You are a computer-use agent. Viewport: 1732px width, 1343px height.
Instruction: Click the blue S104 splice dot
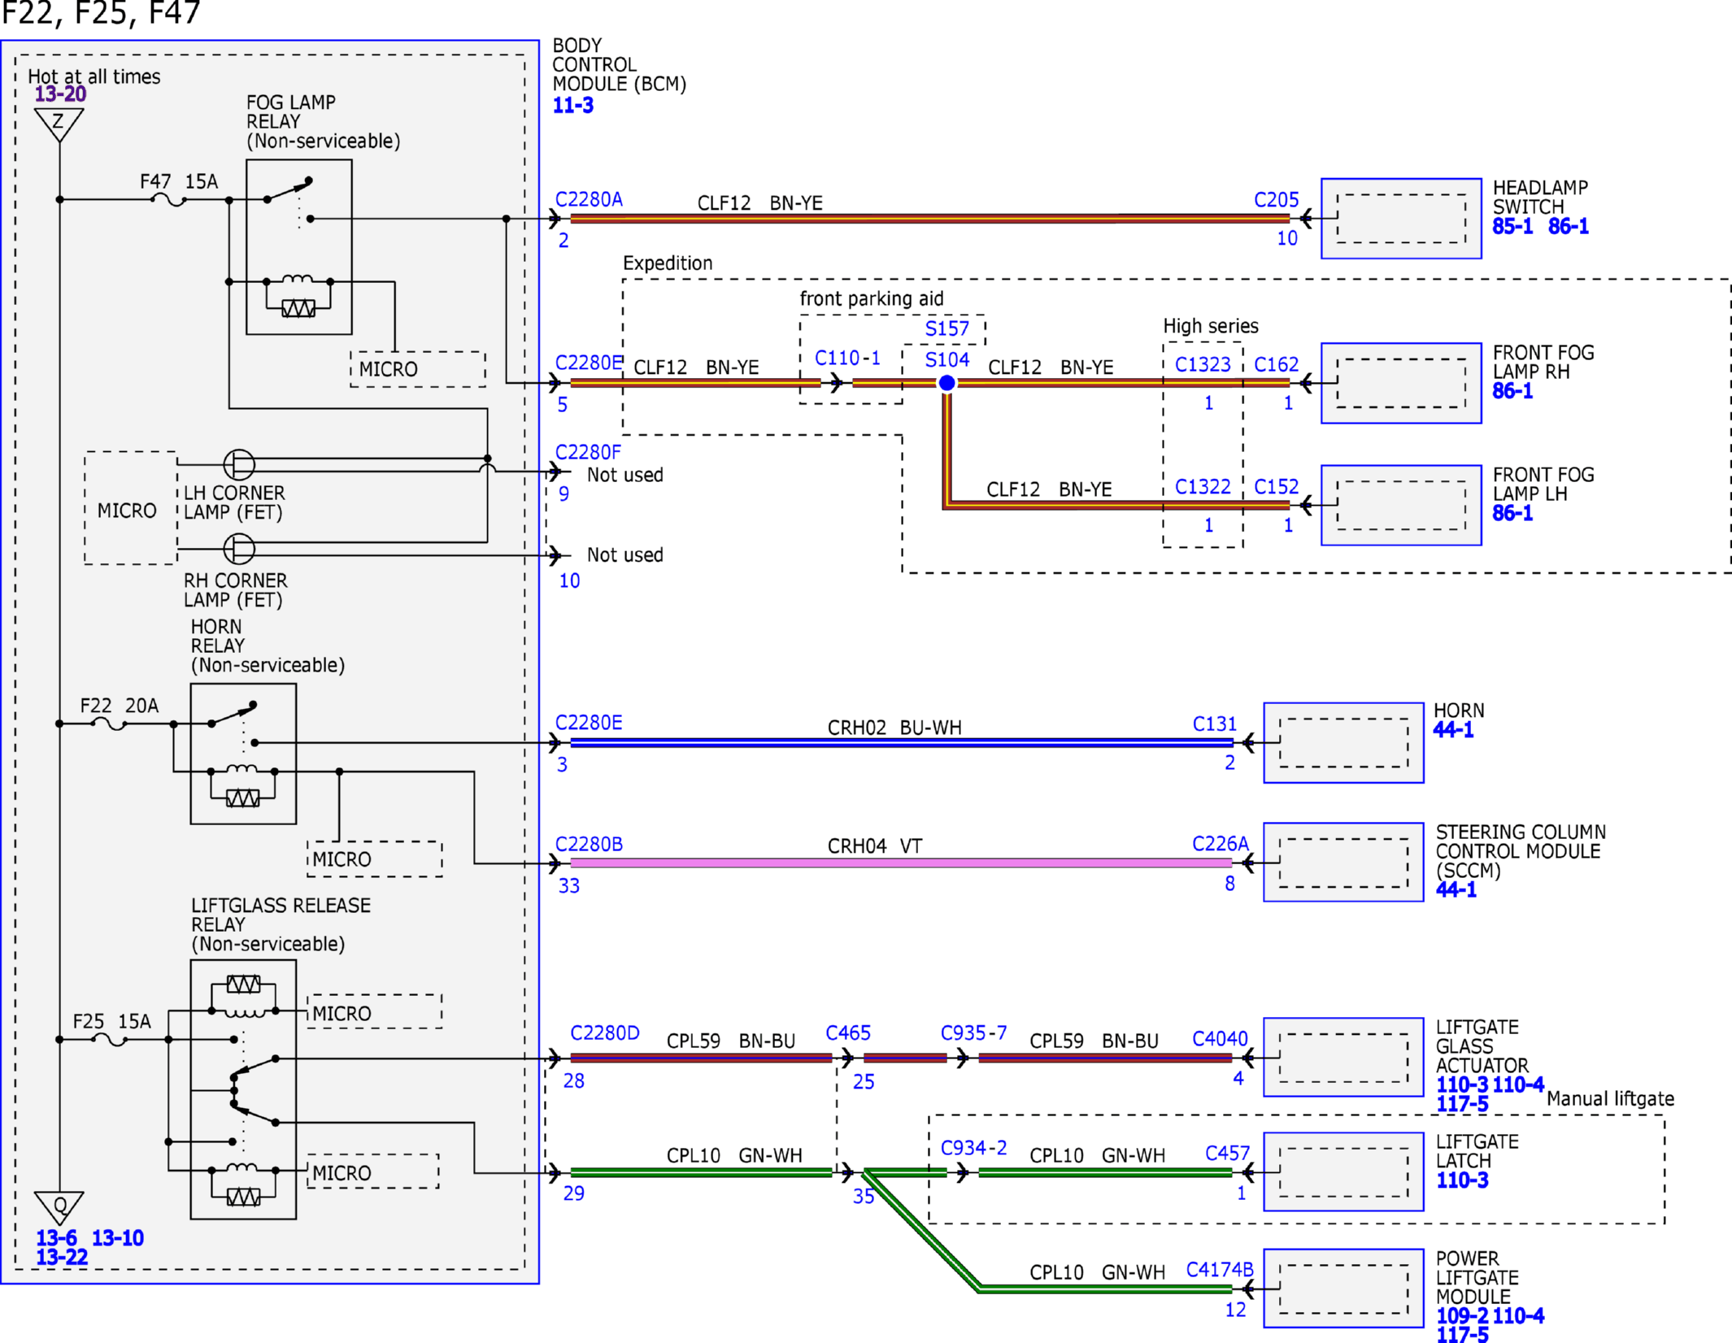947,383
